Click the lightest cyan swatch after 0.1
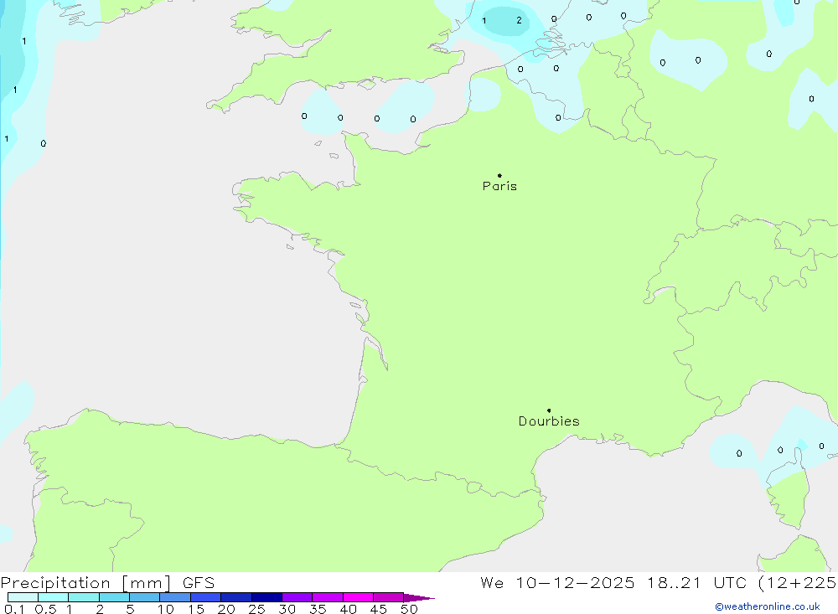838x614 pixels. click(23, 597)
